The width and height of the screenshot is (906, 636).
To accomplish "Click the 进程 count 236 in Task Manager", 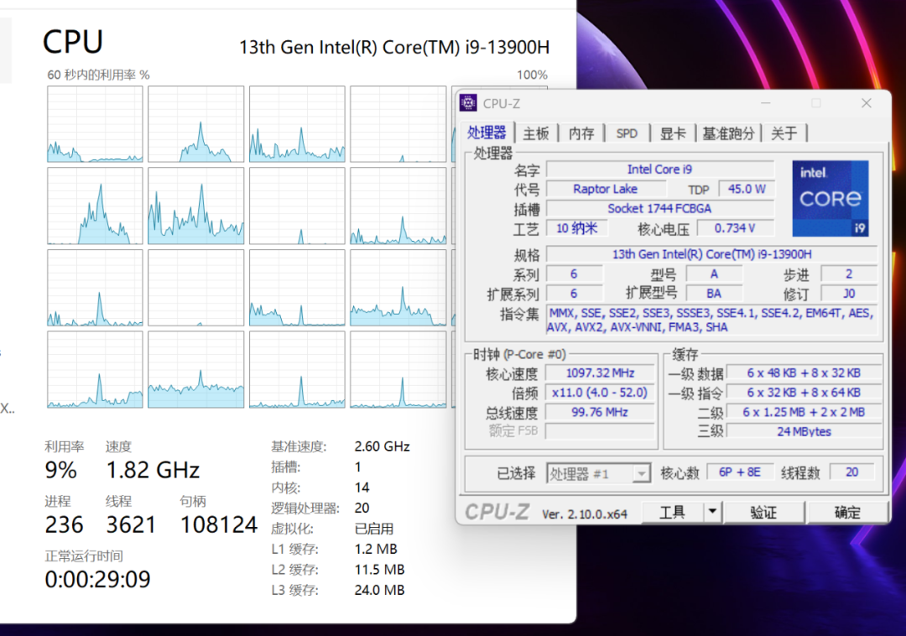I will pos(64,524).
